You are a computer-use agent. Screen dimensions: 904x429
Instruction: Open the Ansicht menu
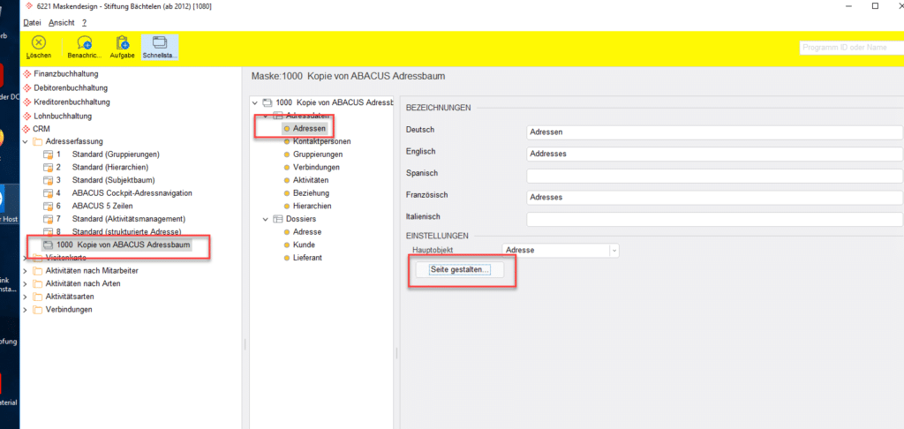(x=62, y=22)
